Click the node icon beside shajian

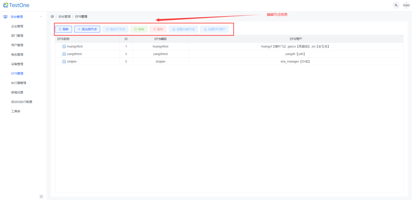click(x=64, y=61)
